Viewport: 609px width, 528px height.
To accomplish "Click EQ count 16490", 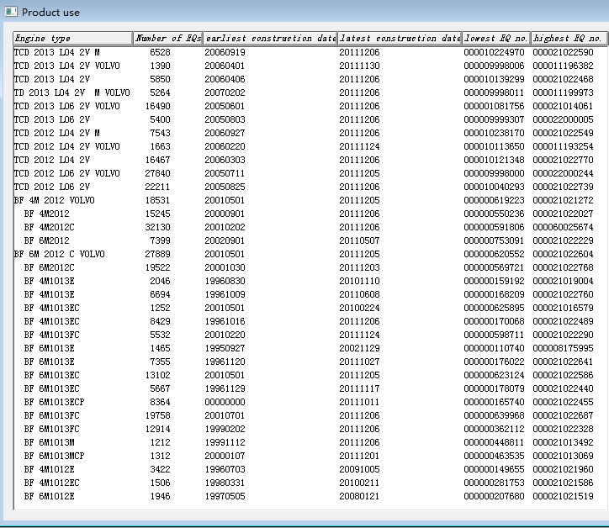I will coord(157,106).
